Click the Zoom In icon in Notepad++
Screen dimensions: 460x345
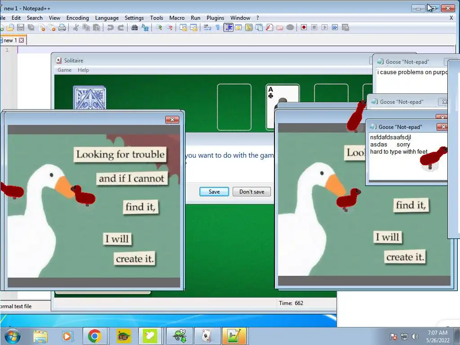[159, 27]
